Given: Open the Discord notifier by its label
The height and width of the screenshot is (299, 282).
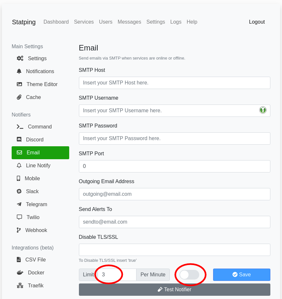Looking at the screenshot, I should point(35,139).
